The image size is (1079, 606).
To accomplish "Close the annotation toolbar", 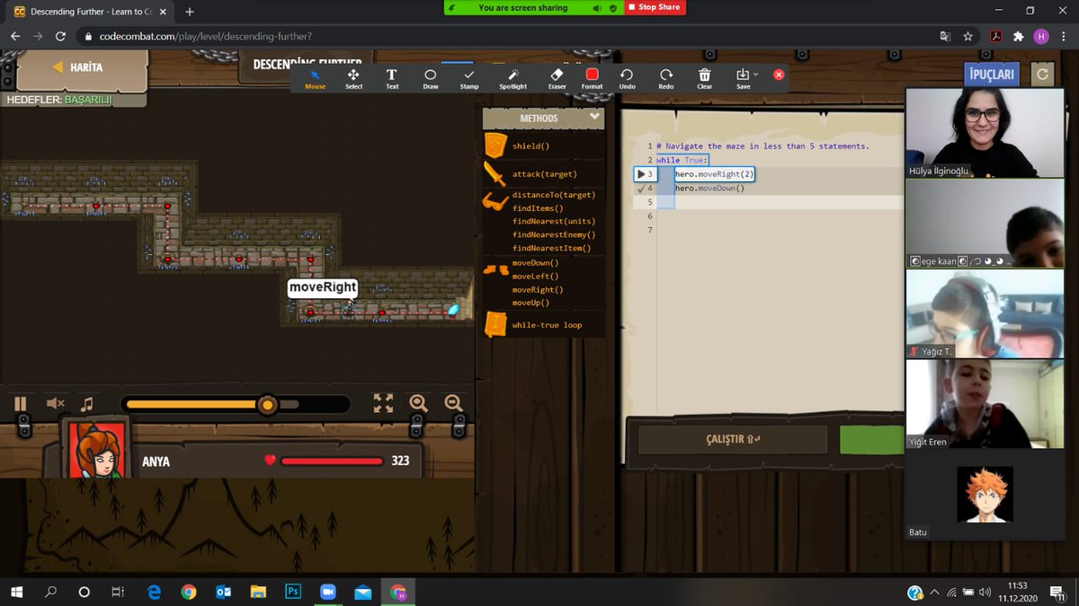I will click(x=779, y=75).
